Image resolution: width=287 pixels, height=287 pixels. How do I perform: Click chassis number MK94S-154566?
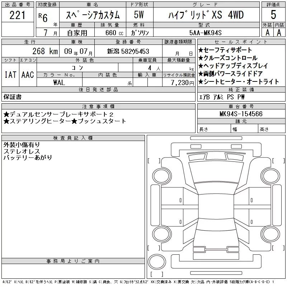pos(241,114)
